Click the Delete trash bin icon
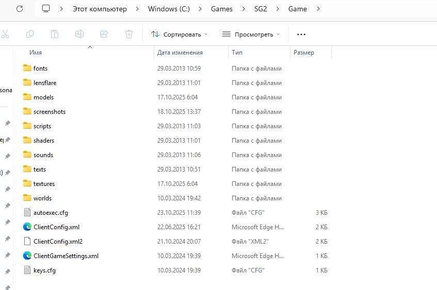 point(129,34)
